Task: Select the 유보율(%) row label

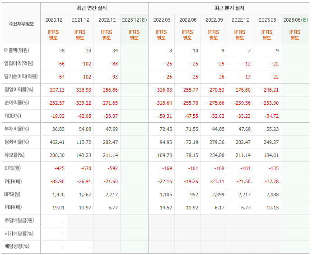Action: click(14, 155)
